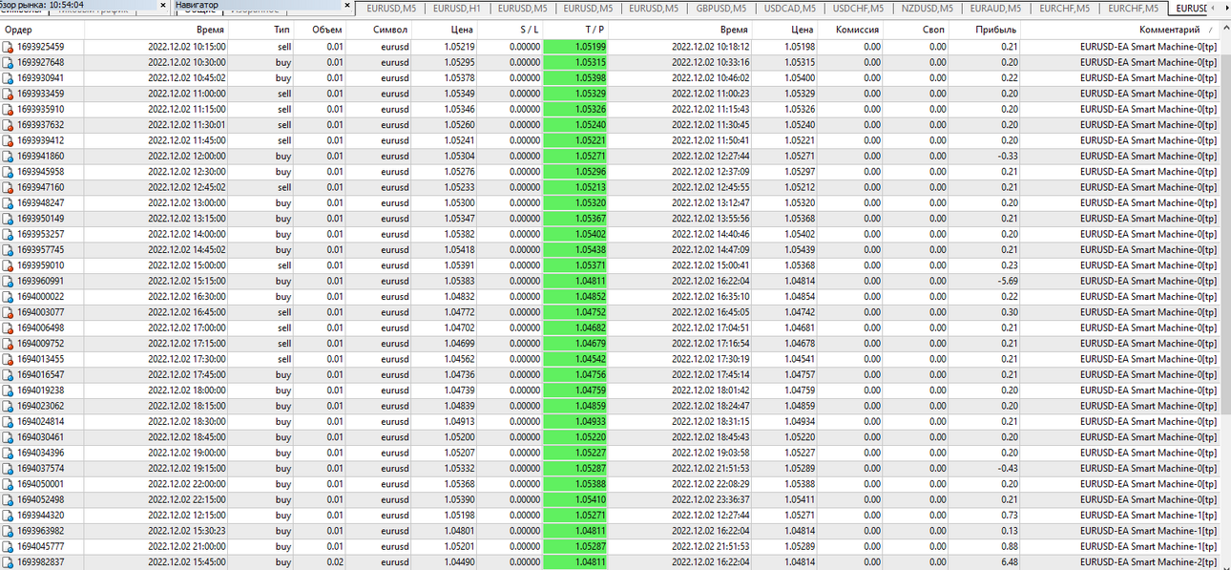Select the green T/P cell 1.05398

click(x=576, y=78)
